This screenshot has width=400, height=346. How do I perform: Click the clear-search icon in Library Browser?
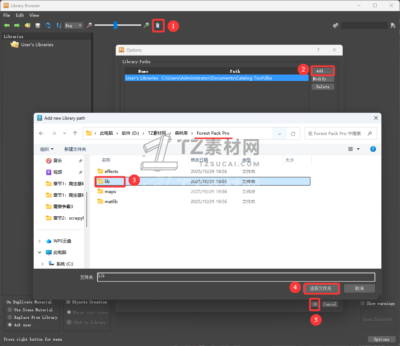[393, 25]
